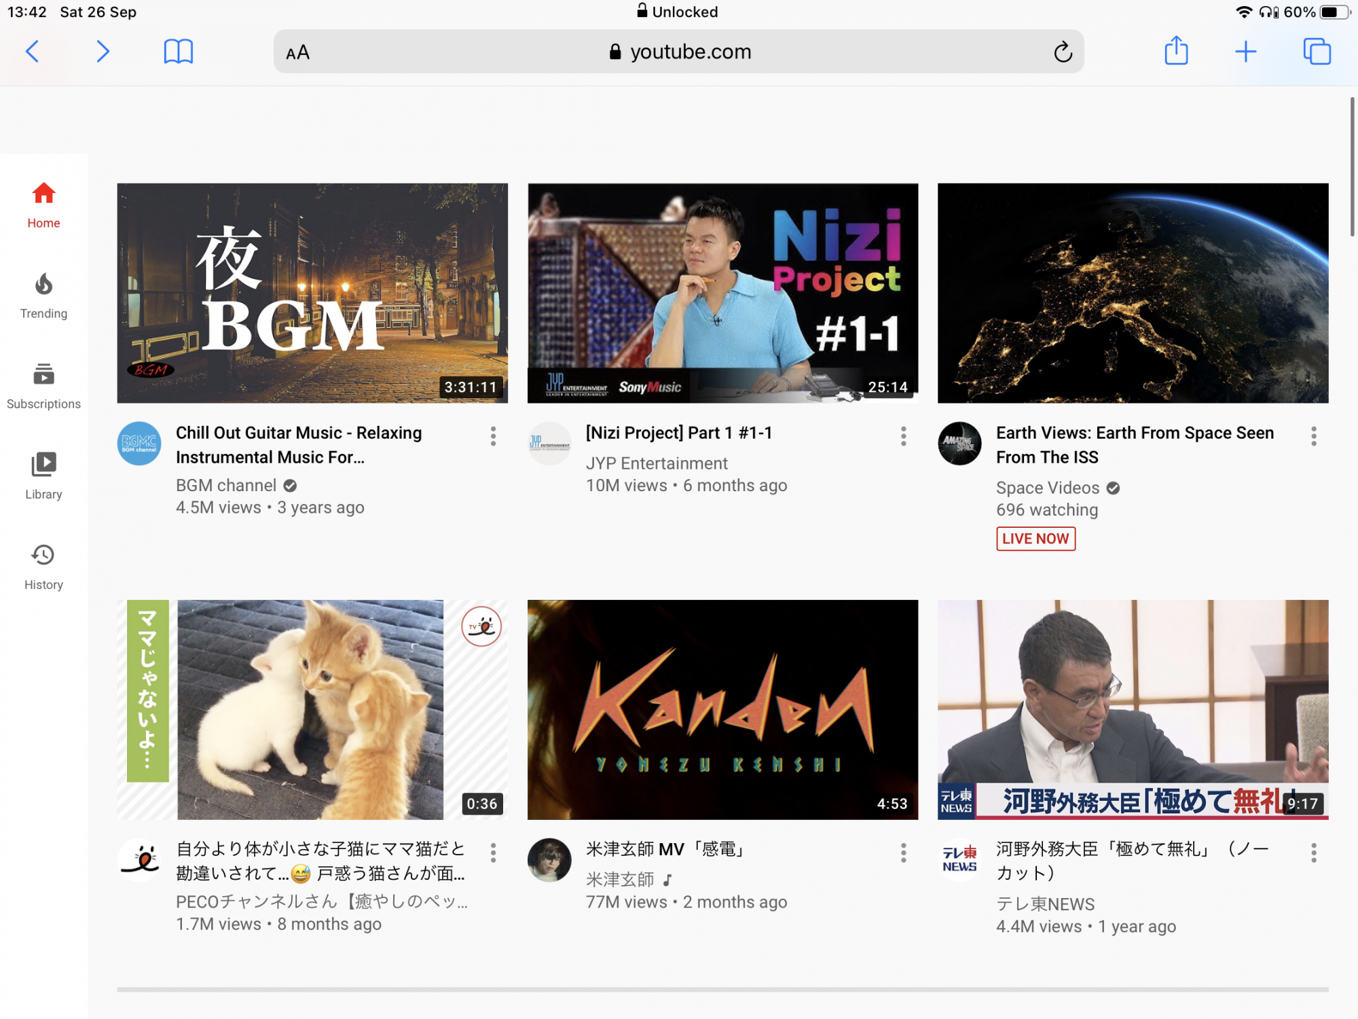
Task: Visit the Space Videos channel name
Action: pos(1048,488)
